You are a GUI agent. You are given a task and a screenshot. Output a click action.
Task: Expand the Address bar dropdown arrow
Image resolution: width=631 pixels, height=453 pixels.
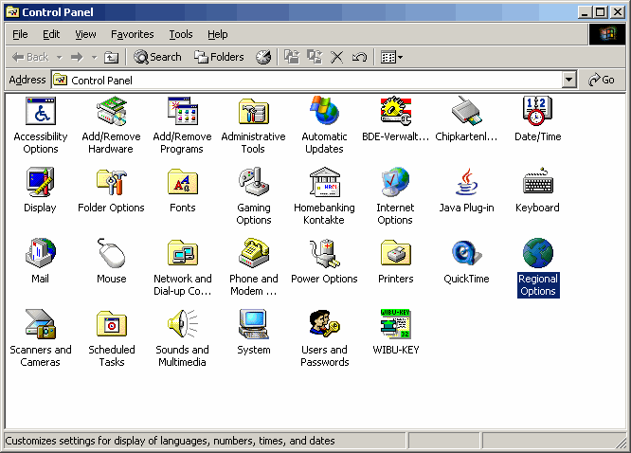click(568, 81)
